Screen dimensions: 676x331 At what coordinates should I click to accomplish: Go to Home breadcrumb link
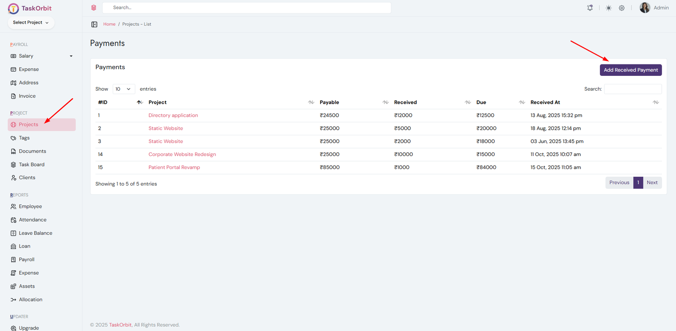pos(109,24)
